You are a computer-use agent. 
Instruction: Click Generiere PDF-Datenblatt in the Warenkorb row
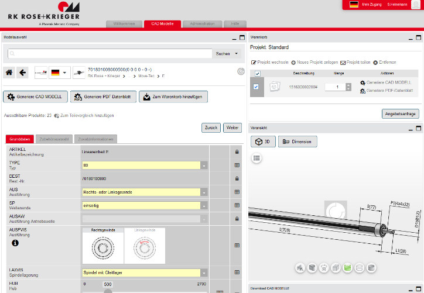point(387,91)
